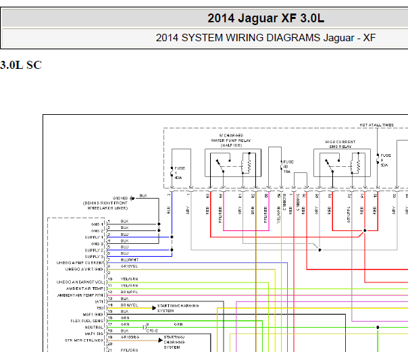Click the 'AMBIENT AIR TEMP' pin label

(85, 288)
